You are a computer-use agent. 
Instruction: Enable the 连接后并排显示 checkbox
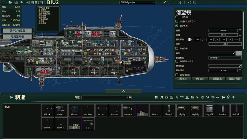pyautogui.click(x=177, y=61)
